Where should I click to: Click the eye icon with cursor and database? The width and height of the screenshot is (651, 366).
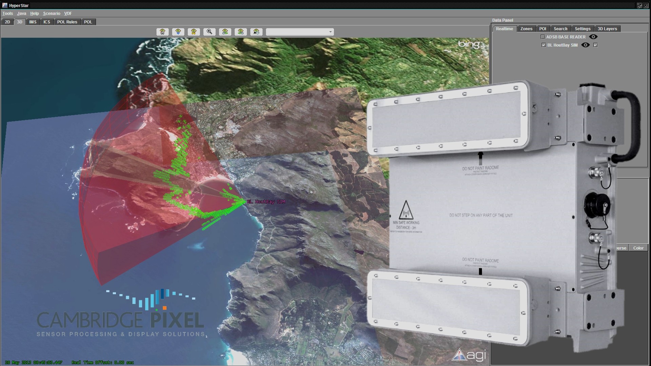pyautogui.click(x=256, y=32)
